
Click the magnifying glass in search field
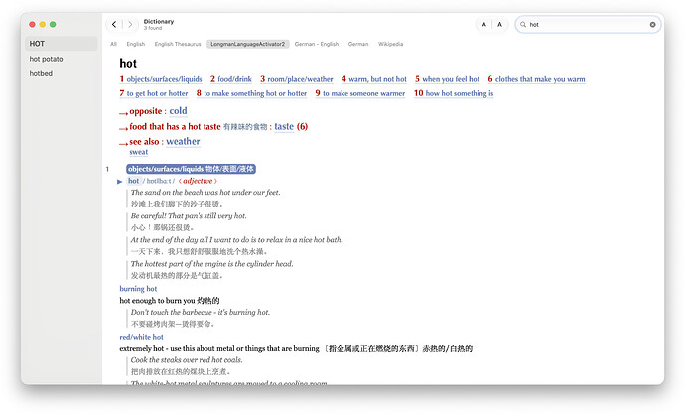523,25
